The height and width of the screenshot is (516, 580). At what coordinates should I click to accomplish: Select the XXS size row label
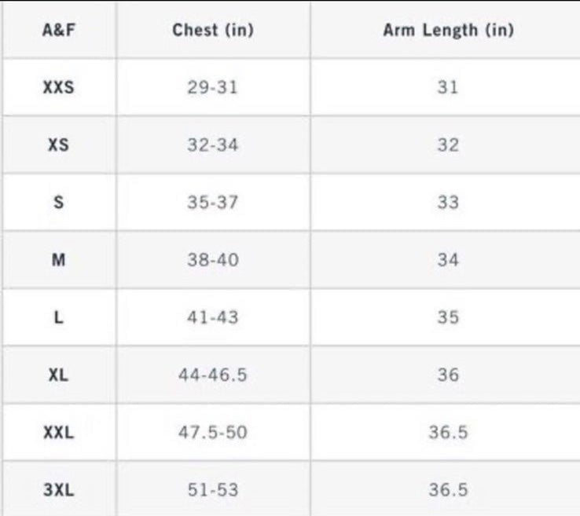(58, 87)
